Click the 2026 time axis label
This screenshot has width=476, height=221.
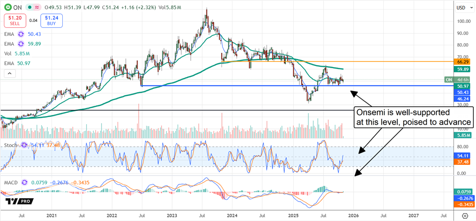coord(354,215)
